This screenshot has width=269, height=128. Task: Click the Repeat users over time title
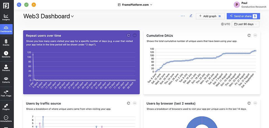(43, 36)
